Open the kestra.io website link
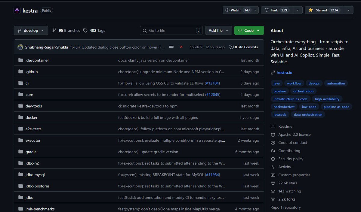Screen dimensions: 361x212 [285, 73]
